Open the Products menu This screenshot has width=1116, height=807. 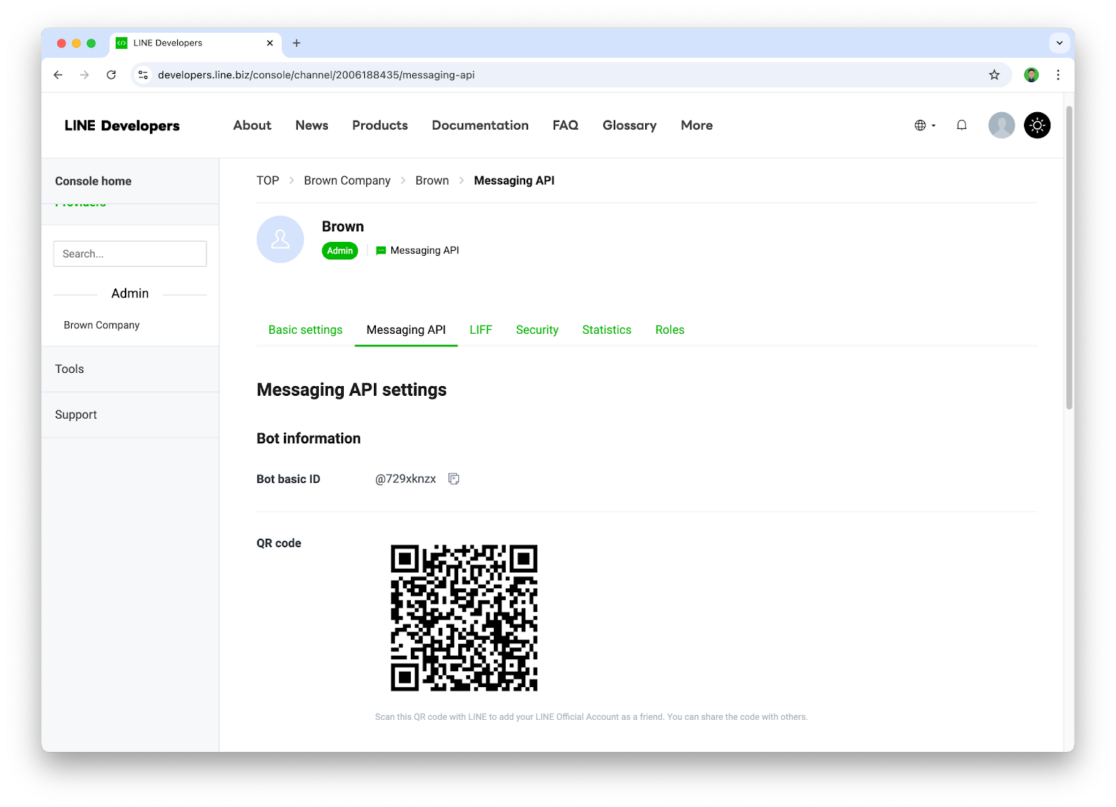(x=380, y=125)
